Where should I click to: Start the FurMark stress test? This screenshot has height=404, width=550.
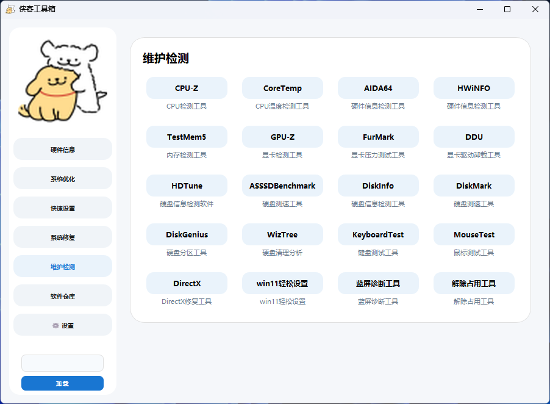[x=378, y=137]
